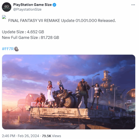Open the three-dot more options menu
139x139 pixels.
point(133,5)
